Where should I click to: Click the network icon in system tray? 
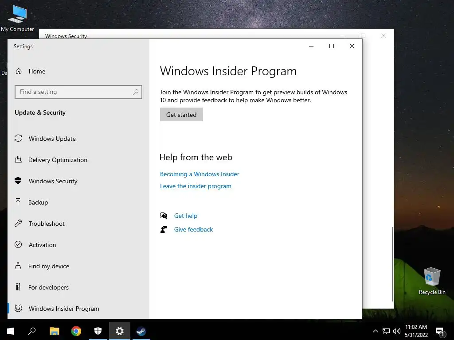click(x=386, y=331)
